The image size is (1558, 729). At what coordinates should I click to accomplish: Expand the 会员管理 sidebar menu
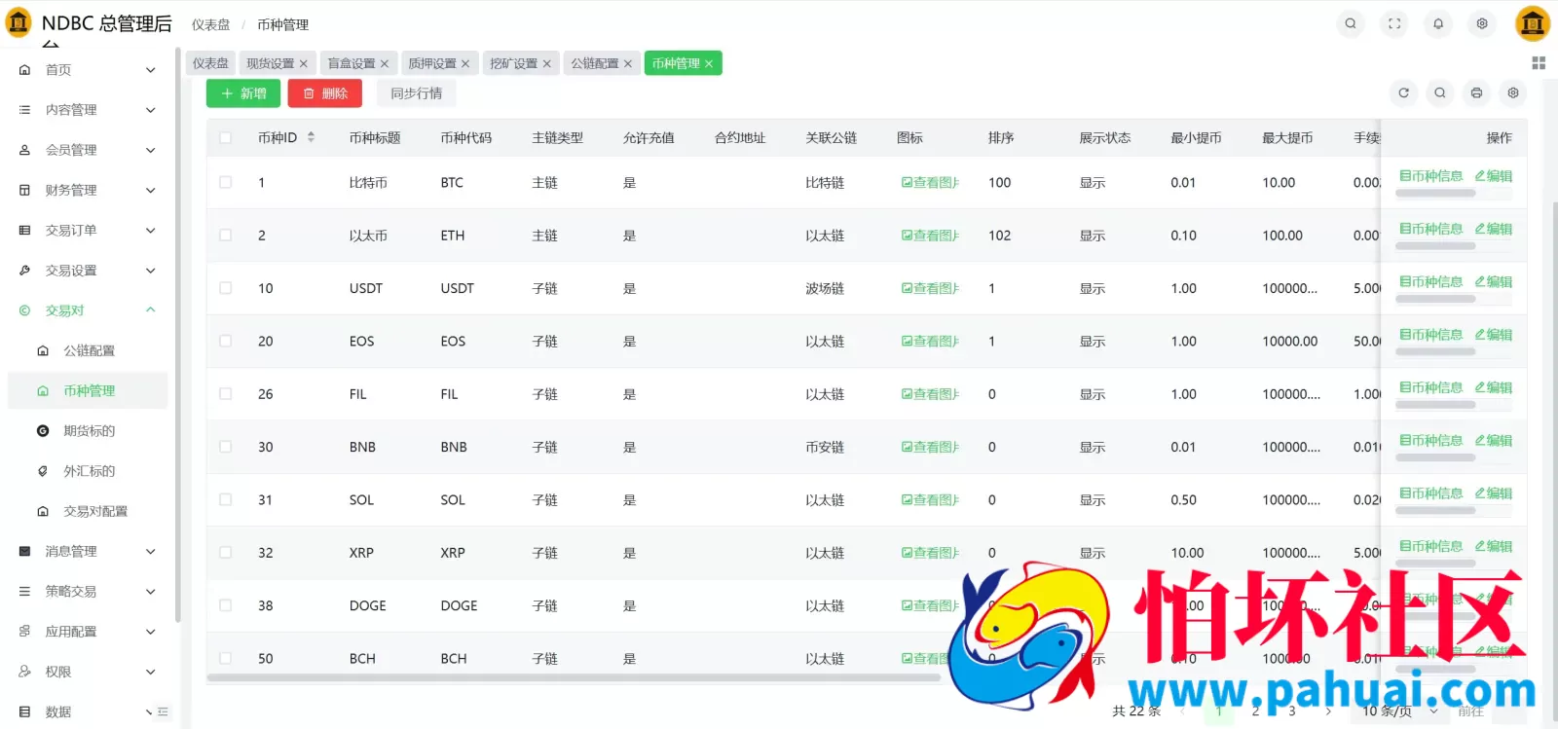88,150
